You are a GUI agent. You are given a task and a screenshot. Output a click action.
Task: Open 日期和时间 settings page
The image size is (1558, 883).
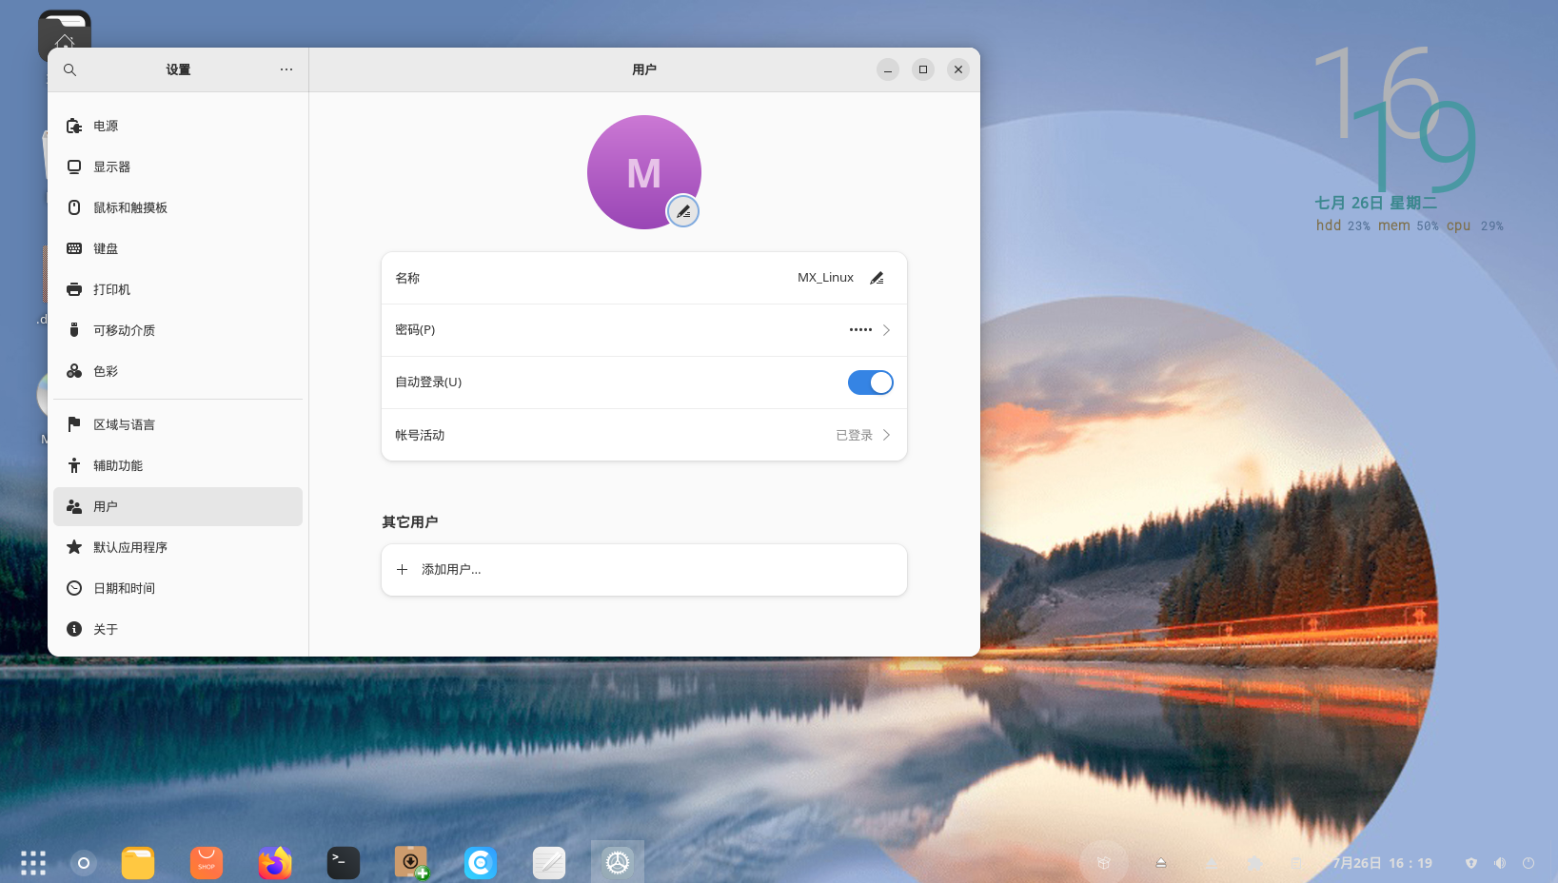point(178,588)
